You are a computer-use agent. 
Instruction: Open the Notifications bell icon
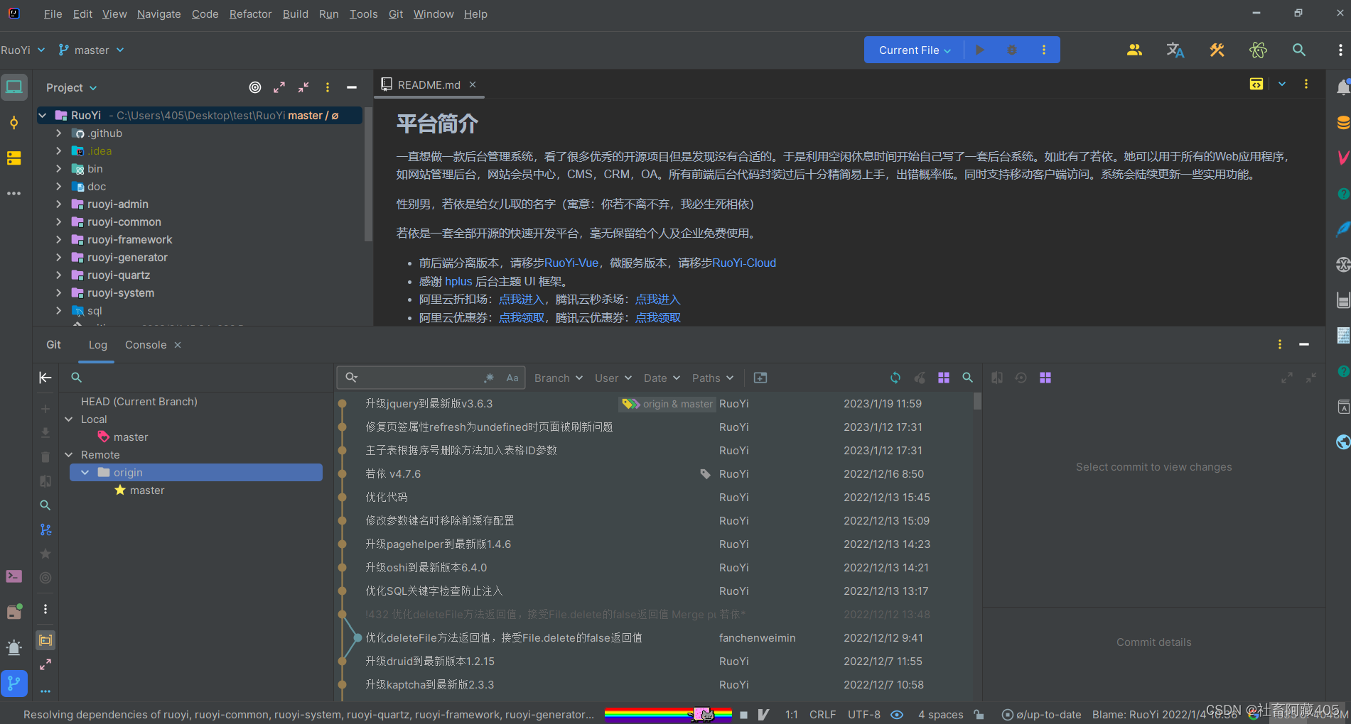(1342, 87)
